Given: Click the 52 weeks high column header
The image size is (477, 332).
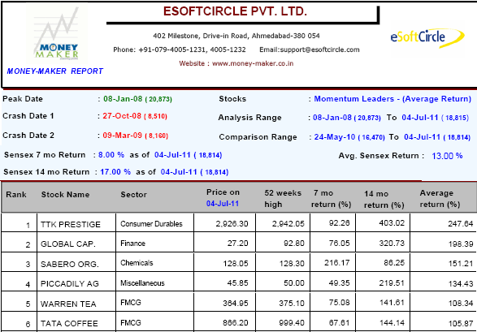Looking at the screenshot, I should point(283,199).
